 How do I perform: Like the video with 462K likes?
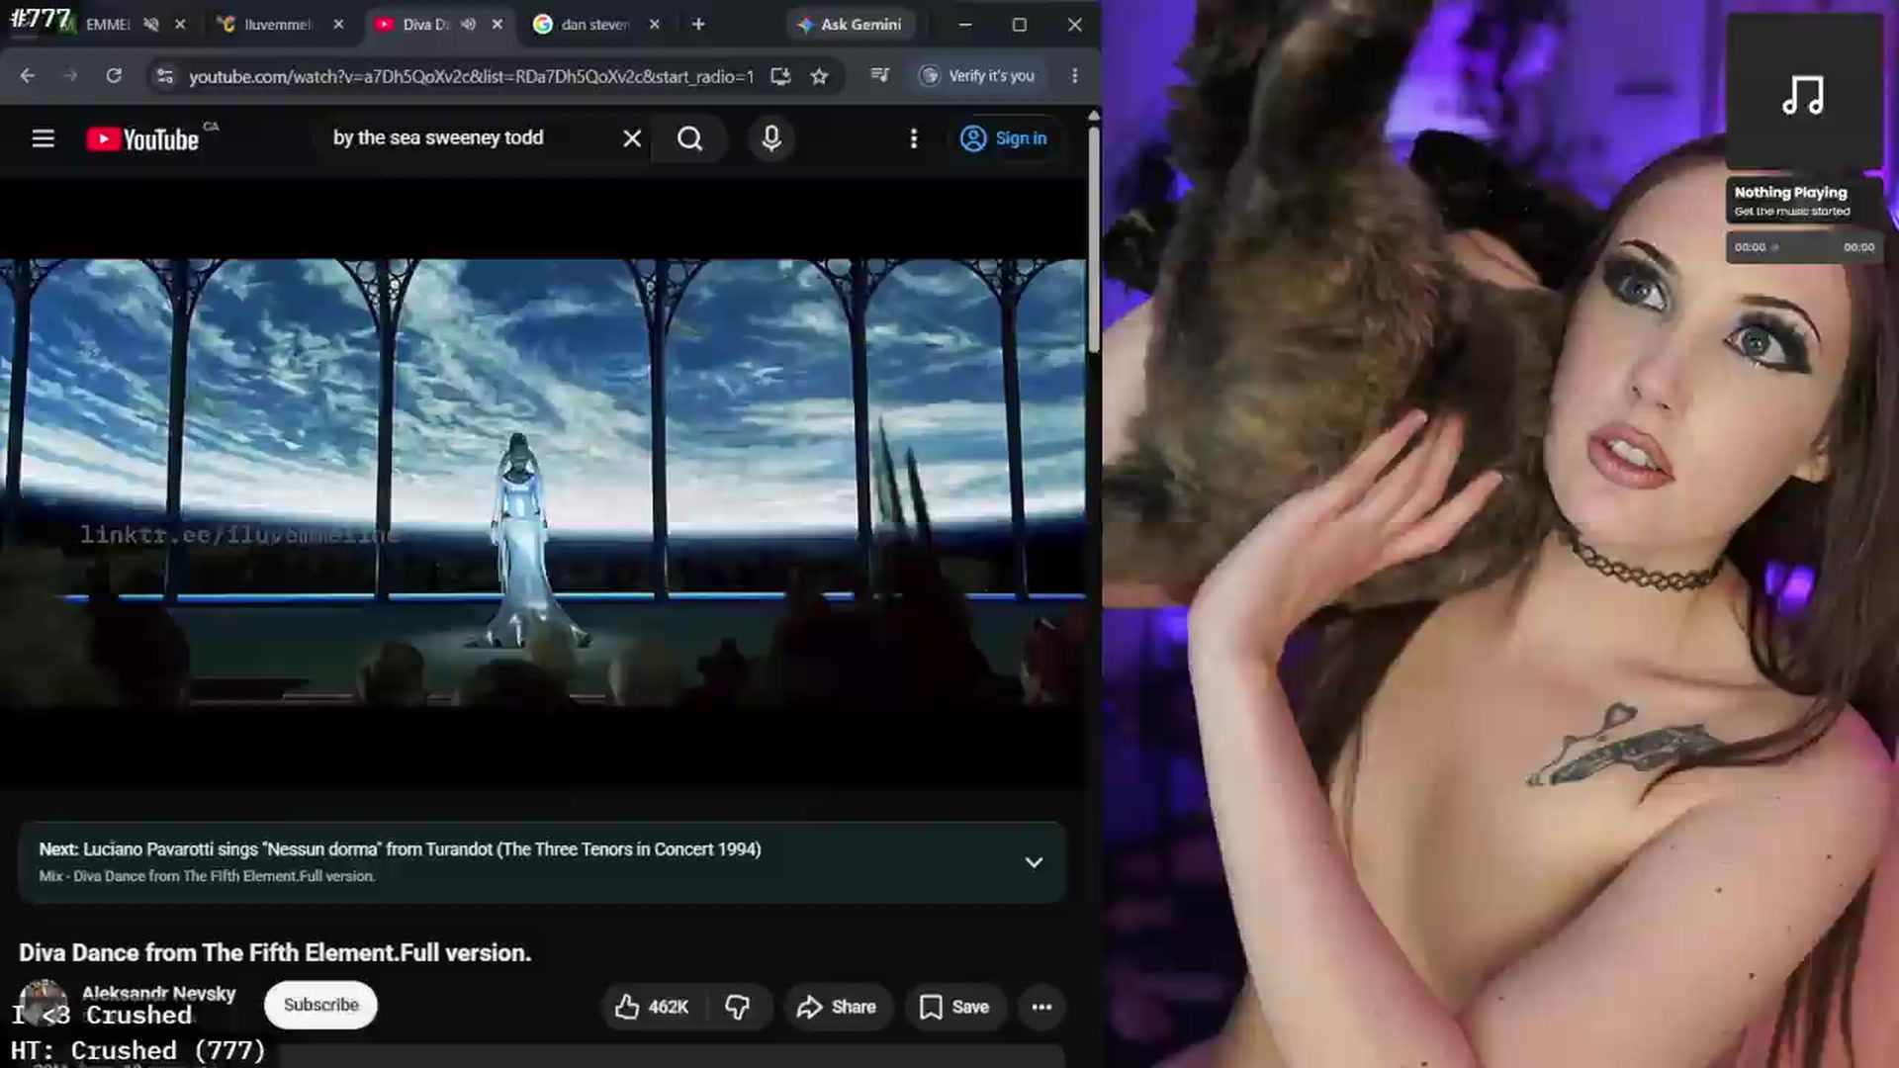tap(651, 1007)
